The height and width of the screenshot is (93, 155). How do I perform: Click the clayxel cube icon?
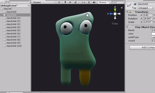[2, 9]
